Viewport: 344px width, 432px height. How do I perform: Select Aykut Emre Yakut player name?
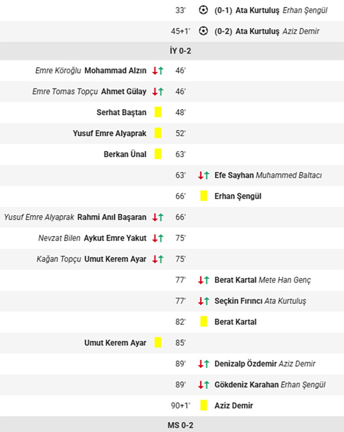pyautogui.click(x=115, y=238)
